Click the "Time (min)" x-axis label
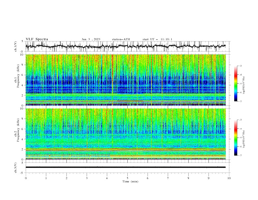258x200 pixels. click(x=130, y=181)
